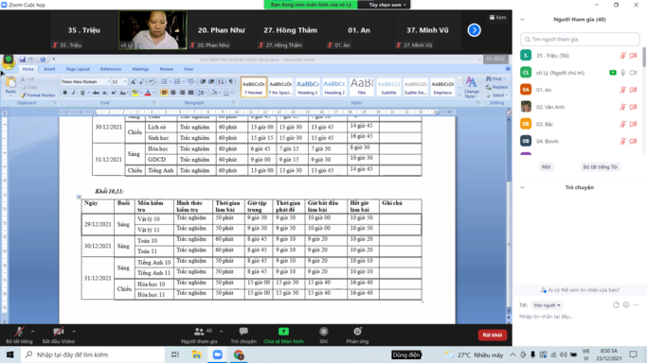Start camera with Bắt đầu Video button

pyautogui.click(x=59, y=335)
